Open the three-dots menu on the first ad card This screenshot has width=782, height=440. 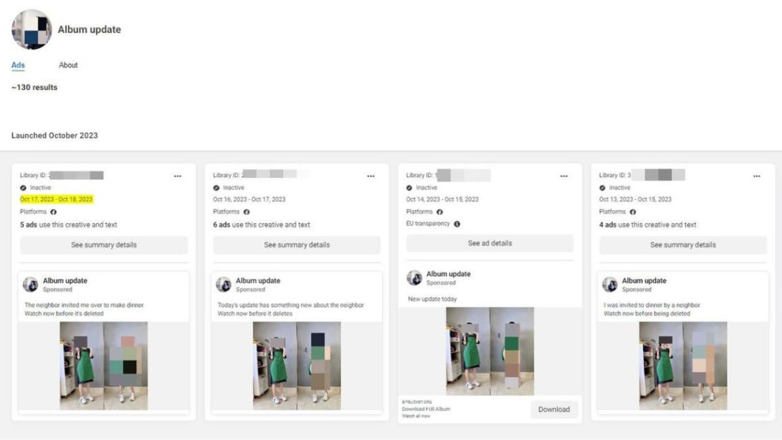pos(177,176)
